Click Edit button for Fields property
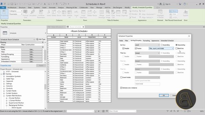 click(x=32, y=50)
